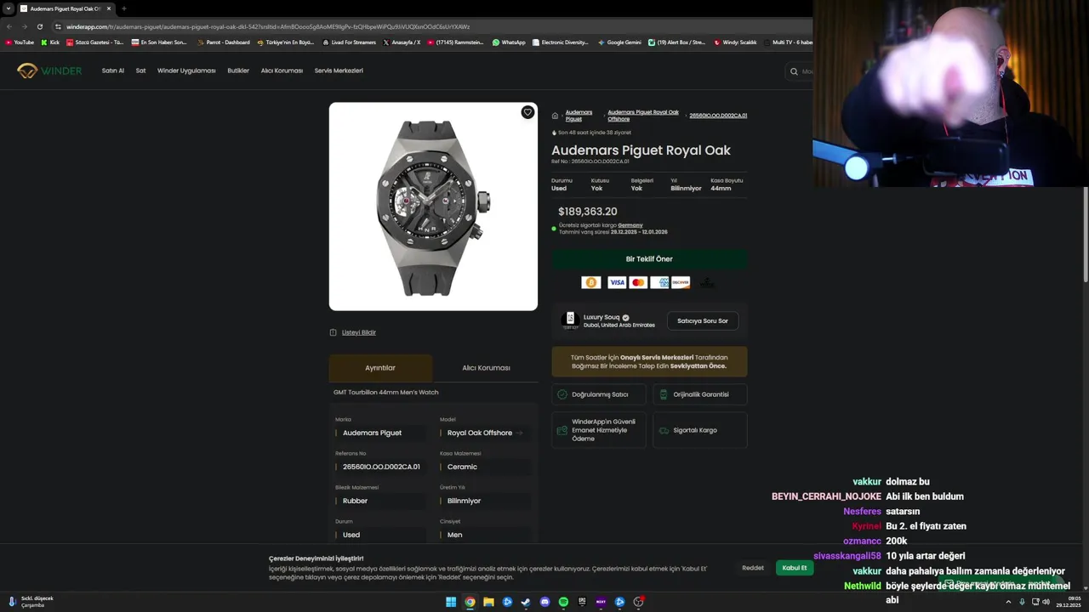1089x612 pixels.
Task: Click Germany shipping link
Action: tap(630, 225)
